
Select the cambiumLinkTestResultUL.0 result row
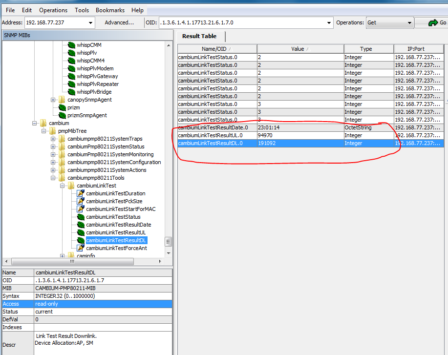[311, 135]
